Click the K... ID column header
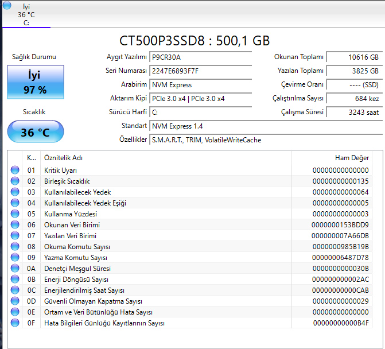This screenshot has width=385, height=349. [31, 158]
